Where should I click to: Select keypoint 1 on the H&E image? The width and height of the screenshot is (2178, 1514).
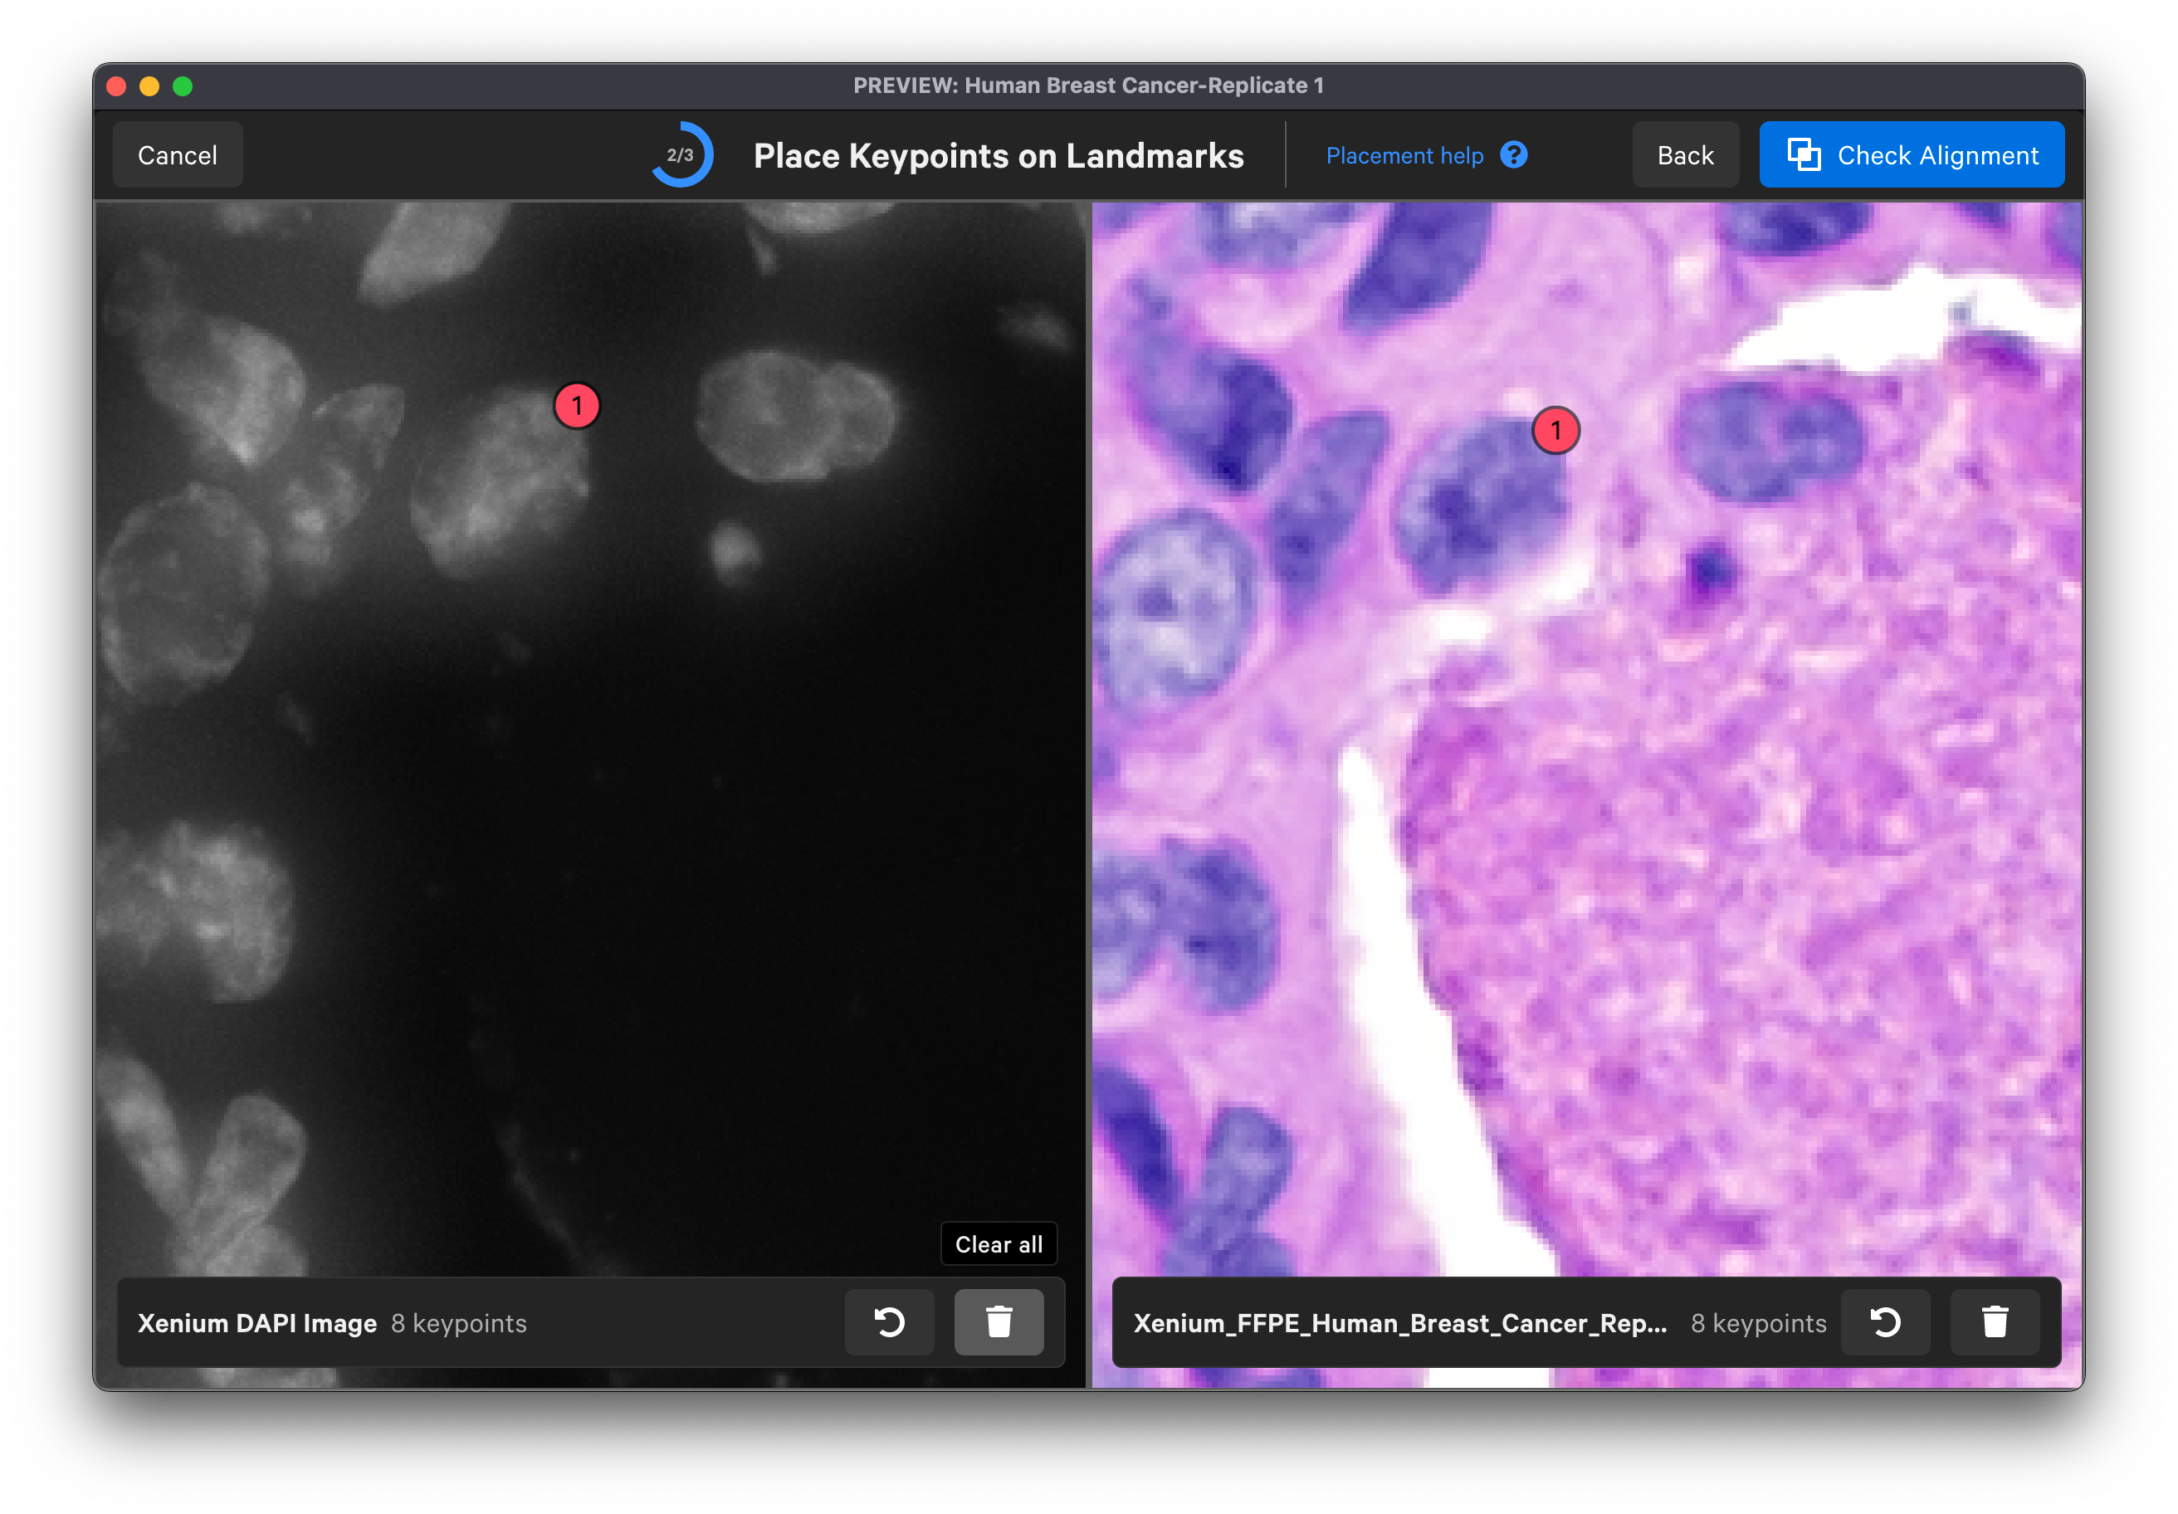pyautogui.click(x=1555, y=431)
